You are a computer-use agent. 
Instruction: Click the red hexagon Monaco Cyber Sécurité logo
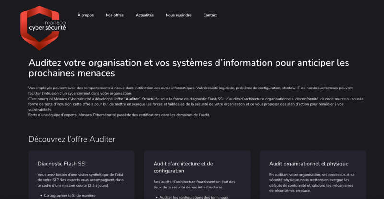tap(44, 28)
